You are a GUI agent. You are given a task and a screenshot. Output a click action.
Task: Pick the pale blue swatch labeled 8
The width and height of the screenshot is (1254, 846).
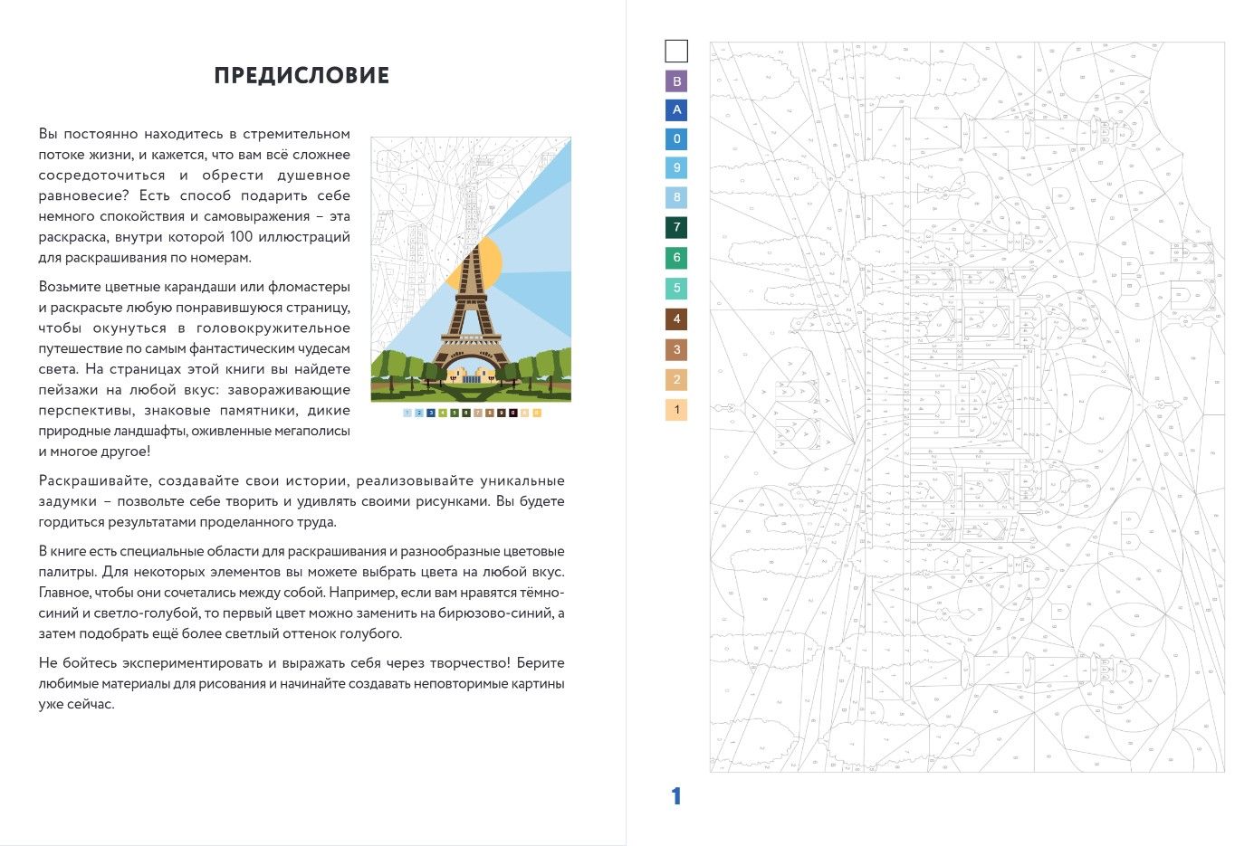click(676, 197)
